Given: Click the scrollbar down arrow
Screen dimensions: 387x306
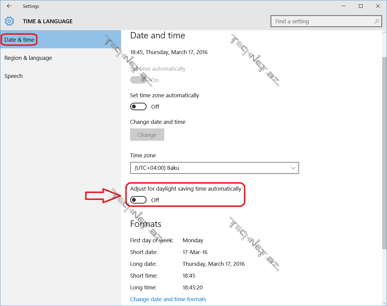Looking at the screenshot, I should [384, 303].
